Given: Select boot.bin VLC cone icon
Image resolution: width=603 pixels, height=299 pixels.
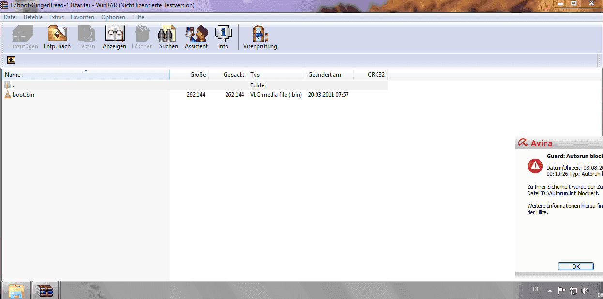Looking at the screenshot, I should point(8,95).
